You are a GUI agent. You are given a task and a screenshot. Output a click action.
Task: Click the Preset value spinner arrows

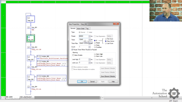click(89, 36)
